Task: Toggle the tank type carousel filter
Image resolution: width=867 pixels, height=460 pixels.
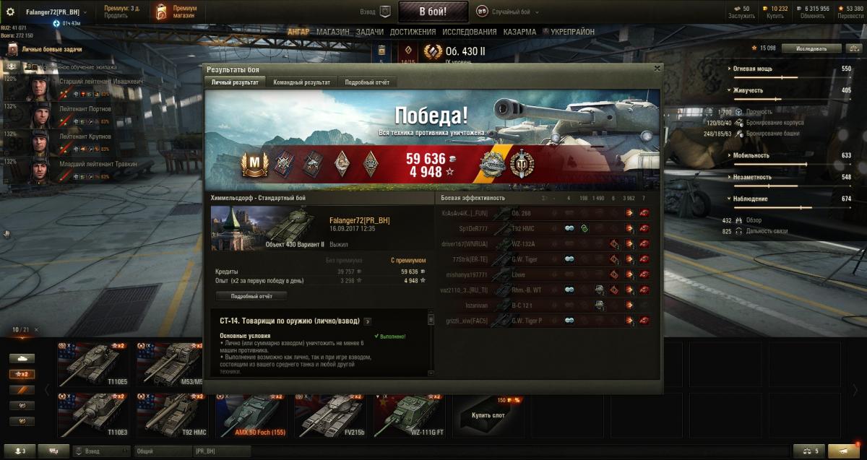Action: pyautogui.click(x=22, y=358)
